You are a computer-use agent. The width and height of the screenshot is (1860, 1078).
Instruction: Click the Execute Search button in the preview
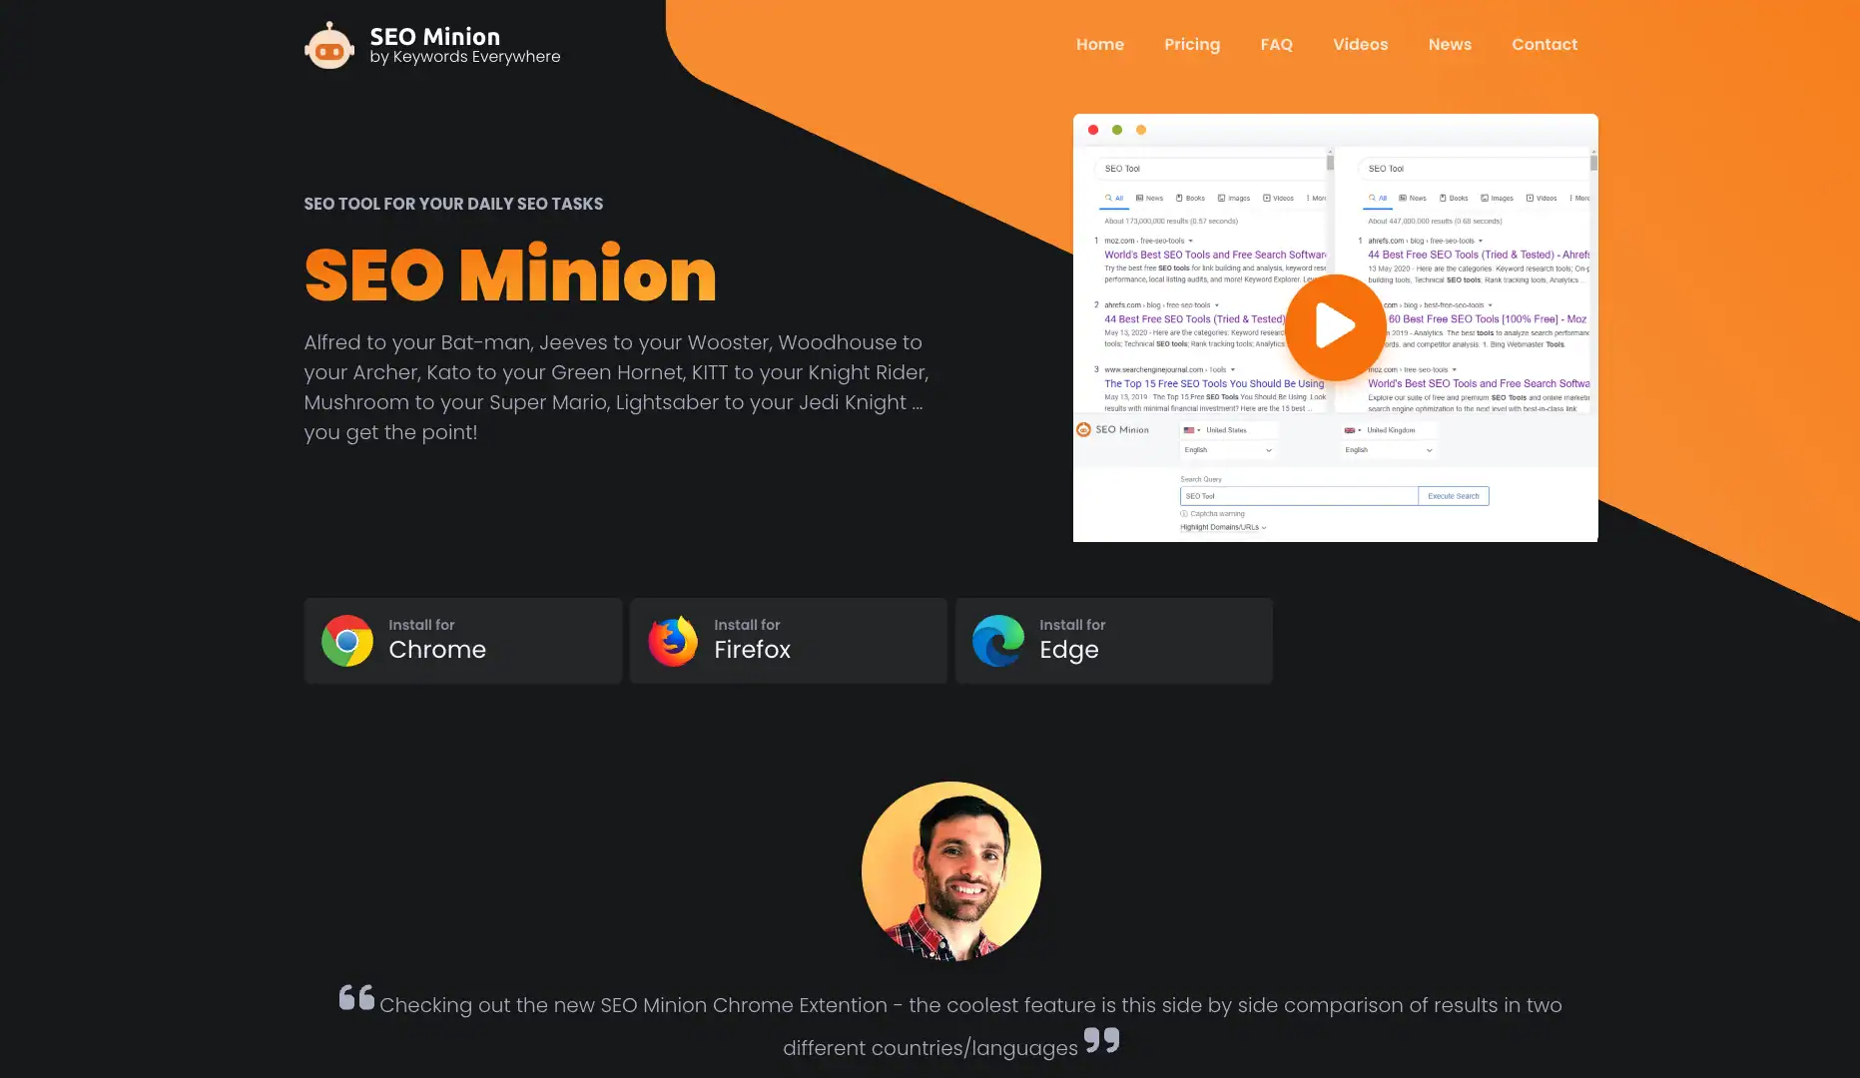coord(1453,496)
